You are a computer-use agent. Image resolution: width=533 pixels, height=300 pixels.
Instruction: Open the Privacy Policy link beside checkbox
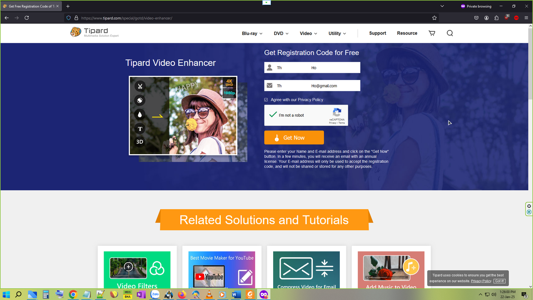[310, 100]
